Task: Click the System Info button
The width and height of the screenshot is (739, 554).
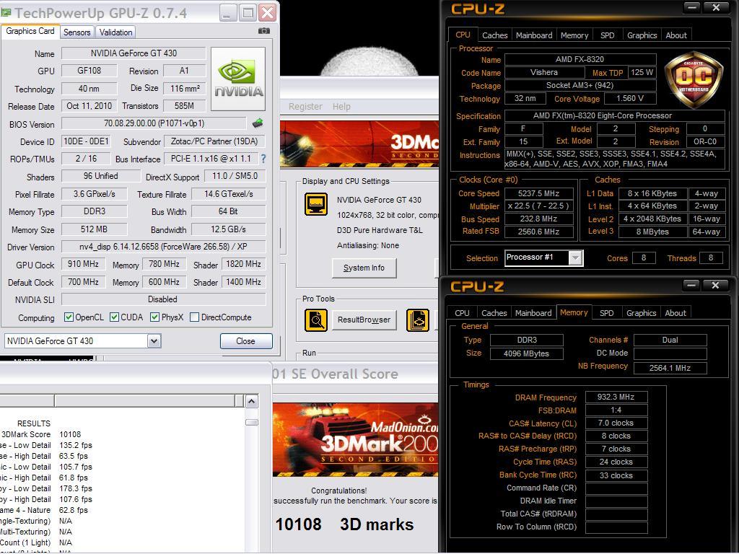Action: [x=364, y=268]
